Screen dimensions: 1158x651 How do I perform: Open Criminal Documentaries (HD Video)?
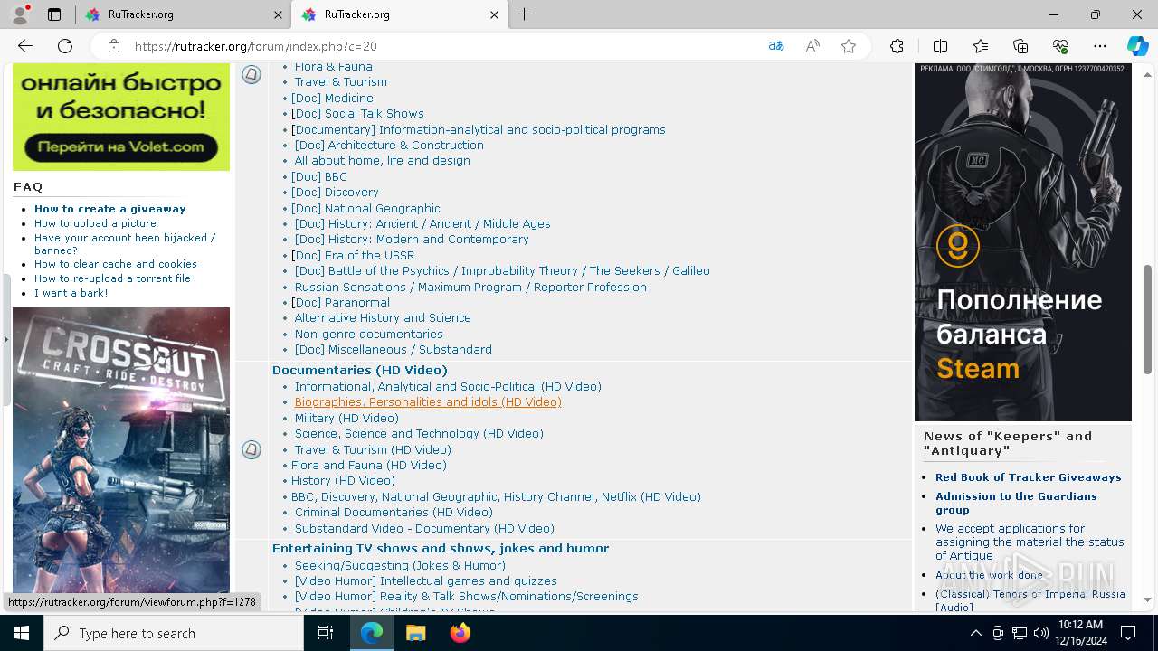[x=394, y=512]
